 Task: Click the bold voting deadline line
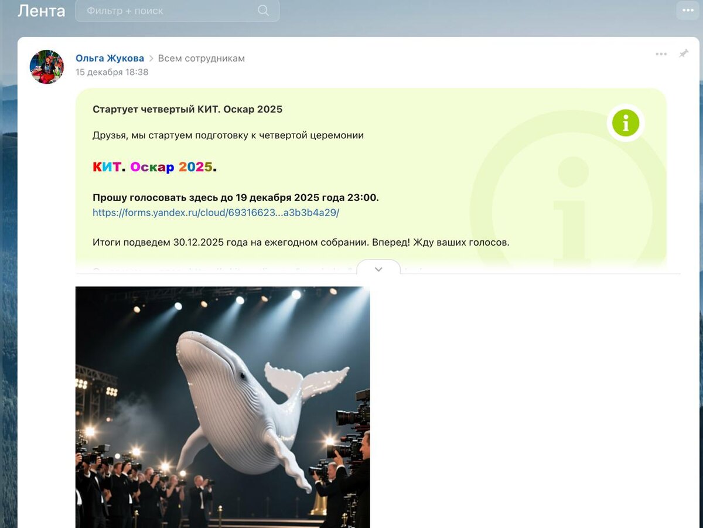(x=236, y=197)
